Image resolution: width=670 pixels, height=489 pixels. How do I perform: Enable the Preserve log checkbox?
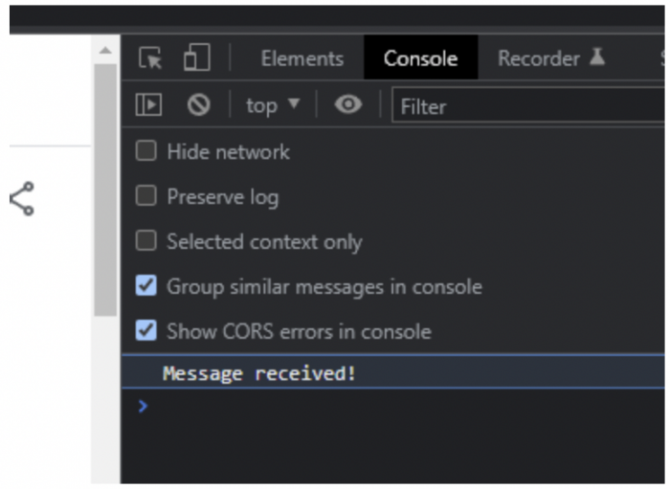tap(145, 195)
